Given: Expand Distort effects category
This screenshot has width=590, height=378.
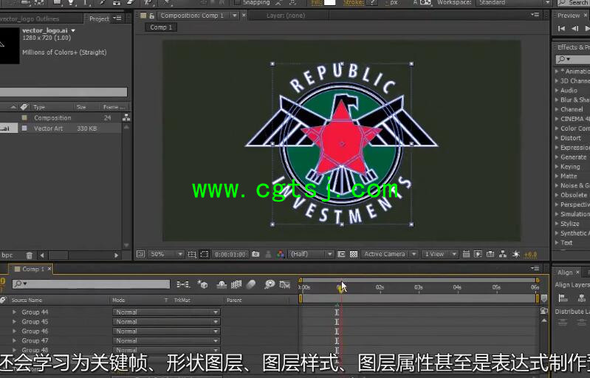Looking at the screenshot, I should 557,138.
